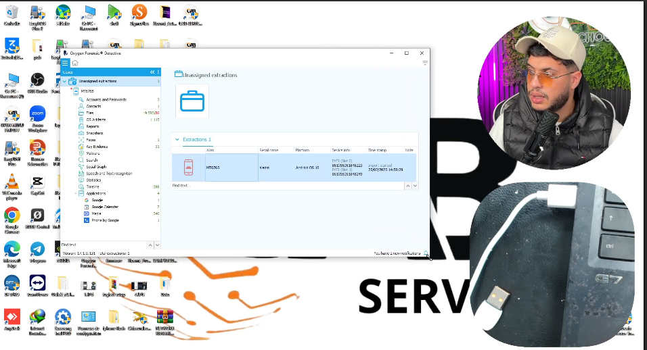647x350 pixels.
Task: Open the Snapshots section
Action: click(95, 133)
